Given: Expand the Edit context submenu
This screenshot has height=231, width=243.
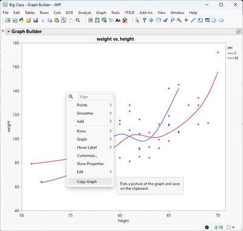Looking at the screenshot, I should pyautogui.click(x=91, y=172).
